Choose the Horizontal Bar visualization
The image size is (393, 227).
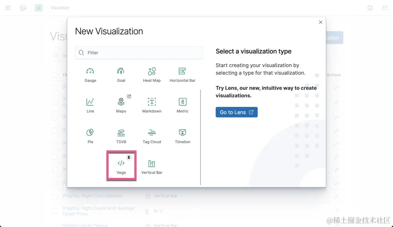[x=182, y=75]
